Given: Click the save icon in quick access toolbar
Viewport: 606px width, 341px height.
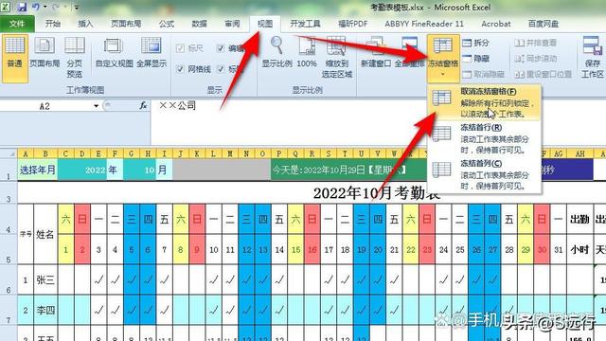Looking at the screenshot, I should (22, 7).
